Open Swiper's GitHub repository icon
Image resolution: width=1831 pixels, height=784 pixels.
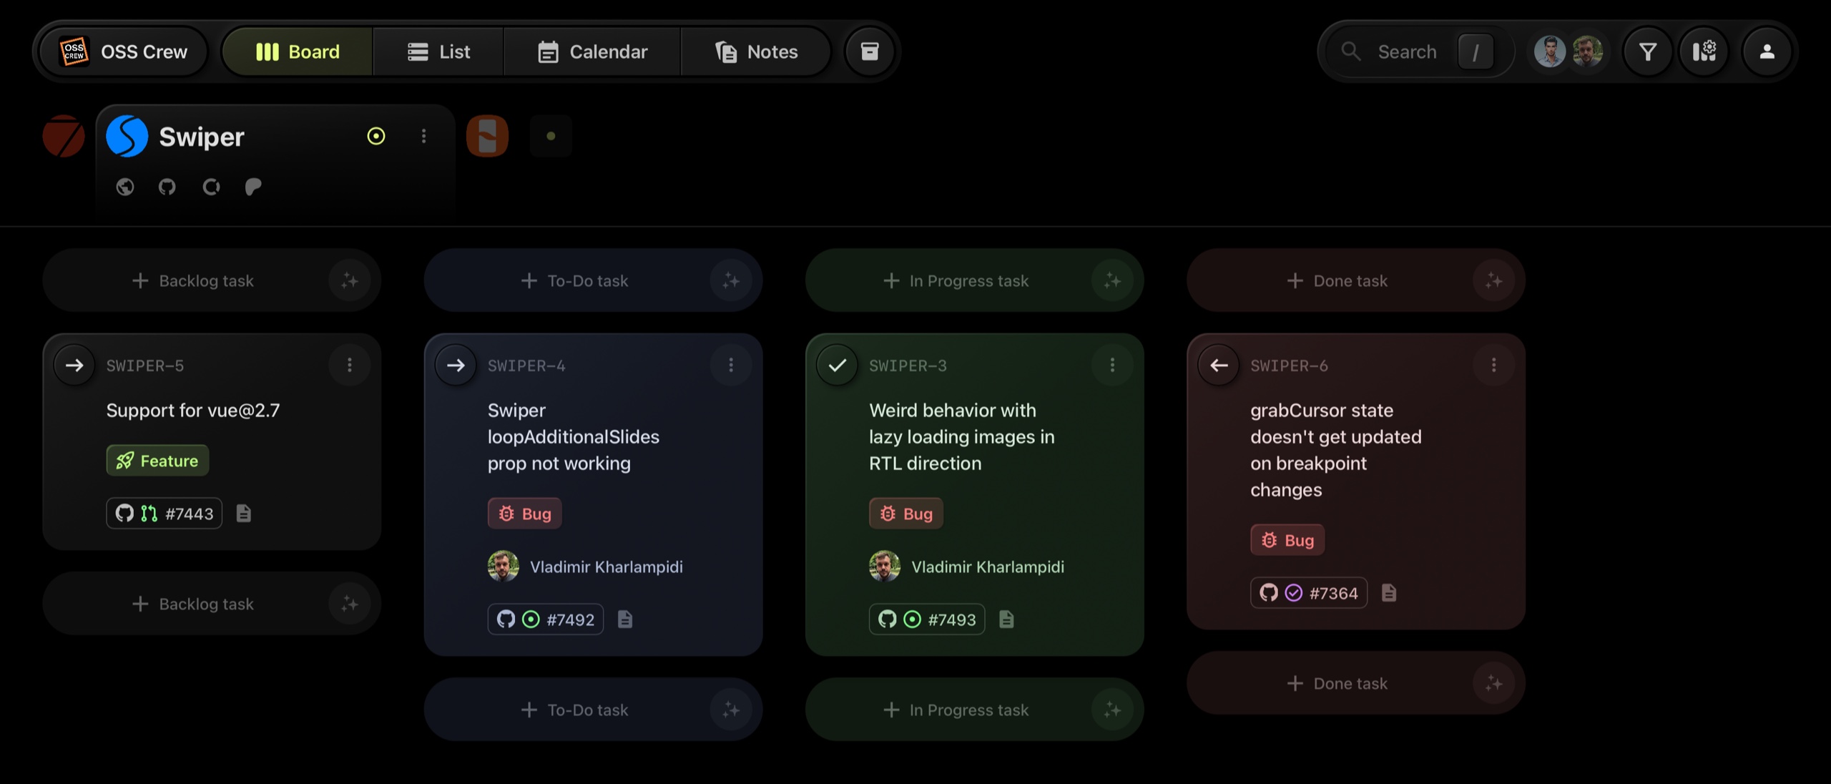[167, 187]
